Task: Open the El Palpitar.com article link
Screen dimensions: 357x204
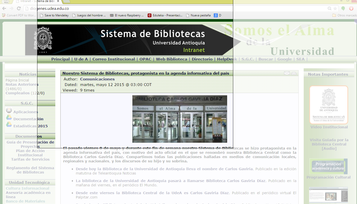Action: [x=153, y=193]
